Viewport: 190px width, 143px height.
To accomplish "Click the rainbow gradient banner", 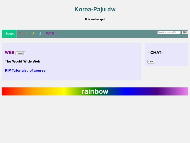I will (x=95, y=91).
